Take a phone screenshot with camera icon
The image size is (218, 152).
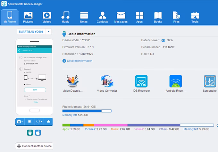tap(19, 122)
